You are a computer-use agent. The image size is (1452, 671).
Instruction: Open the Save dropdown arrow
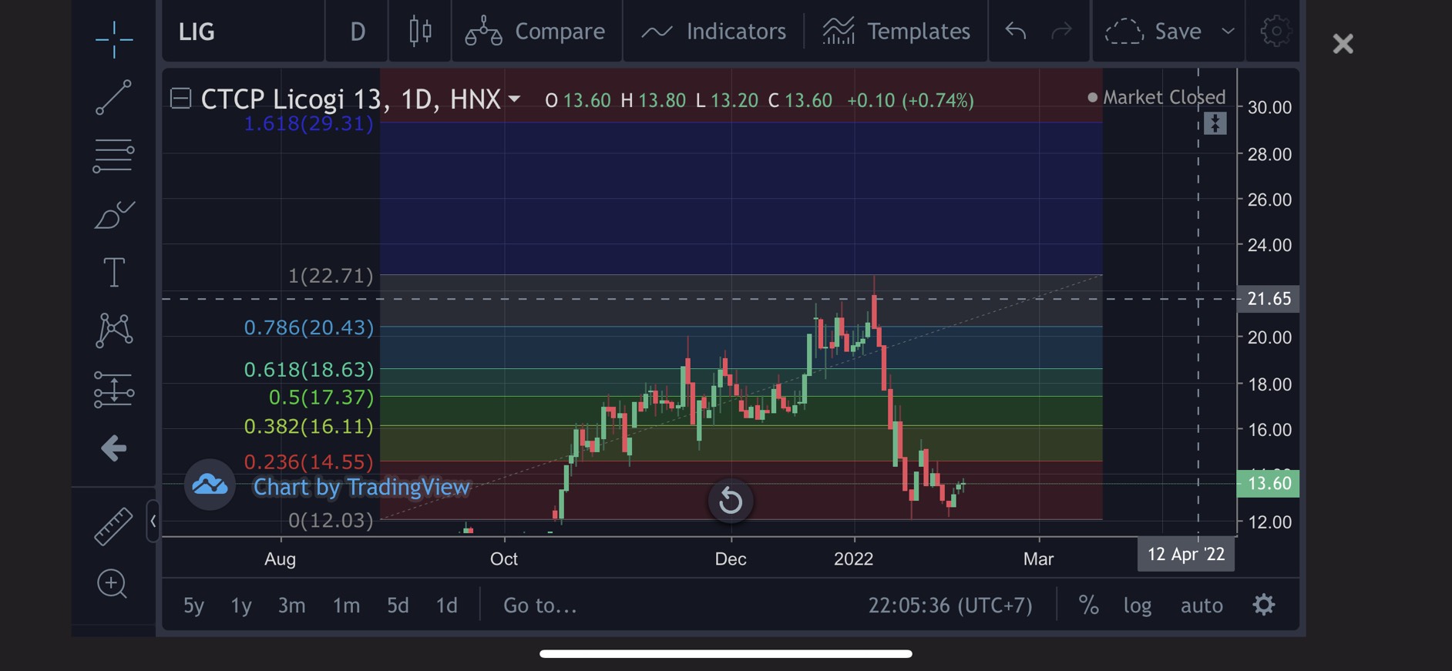1228,31
